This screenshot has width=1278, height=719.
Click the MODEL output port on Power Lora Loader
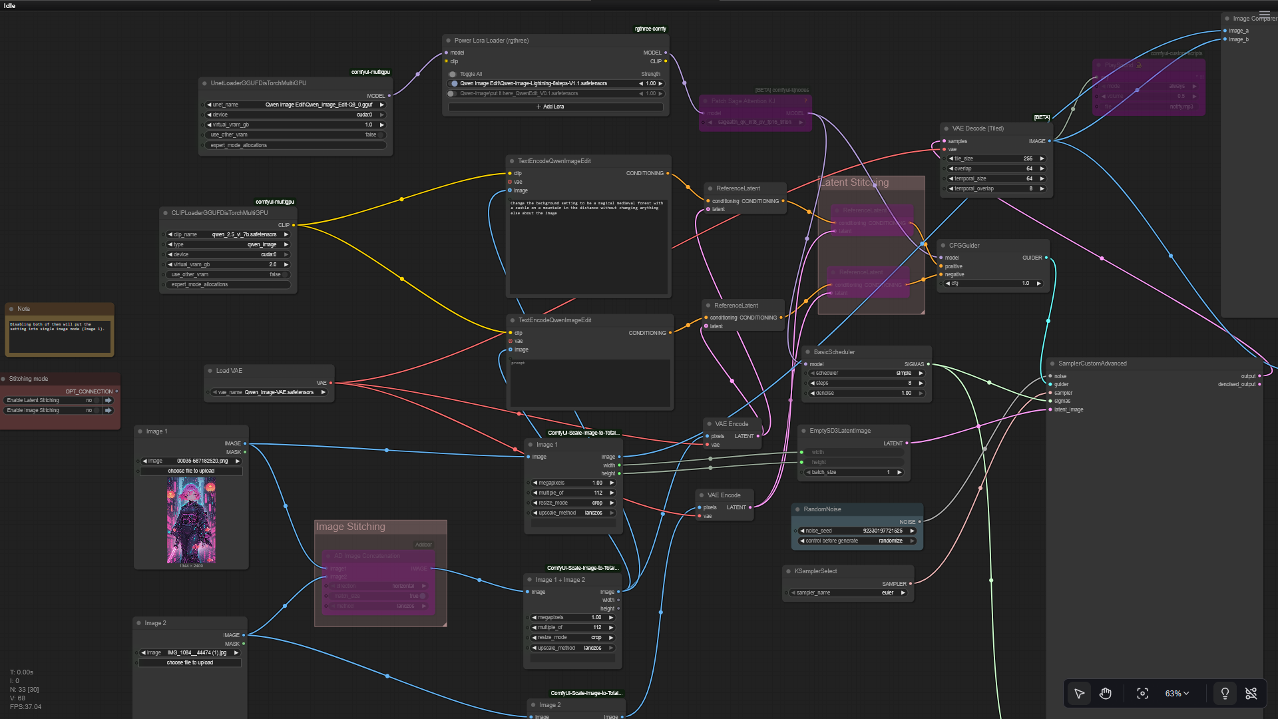point(666,53)
